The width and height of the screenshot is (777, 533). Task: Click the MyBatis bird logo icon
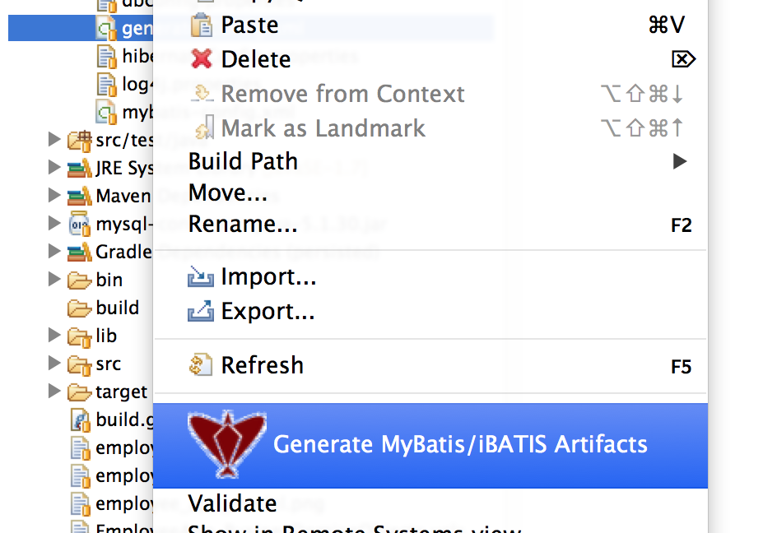pos(216,444)
